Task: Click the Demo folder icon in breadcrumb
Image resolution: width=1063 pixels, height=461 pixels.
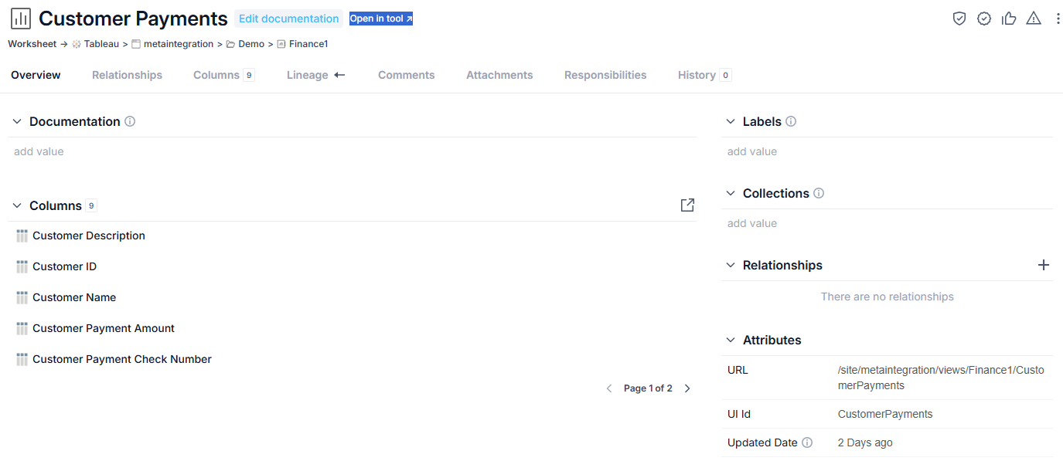Action: [230, 44]
